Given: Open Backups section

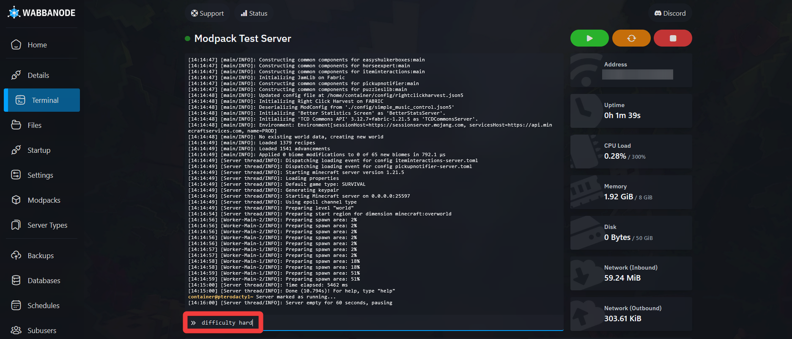Looking at the screenshot, I should point(41,256).
